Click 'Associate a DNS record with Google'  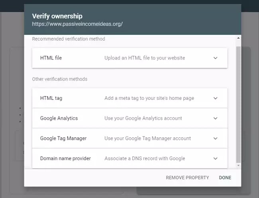pyautogui.click(x=145, y=158)
